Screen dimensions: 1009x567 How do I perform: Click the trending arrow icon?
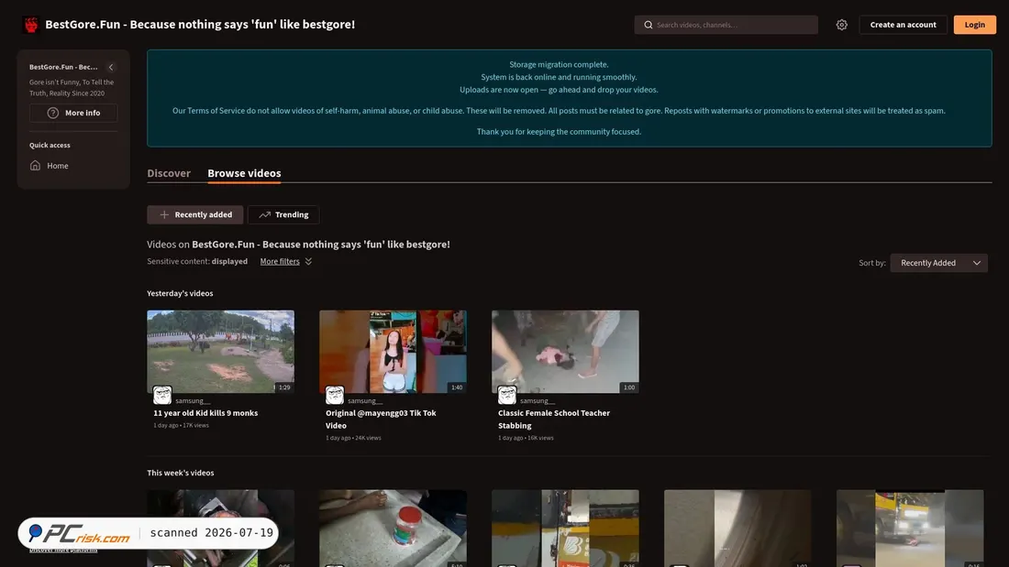[x=264, y=214]
